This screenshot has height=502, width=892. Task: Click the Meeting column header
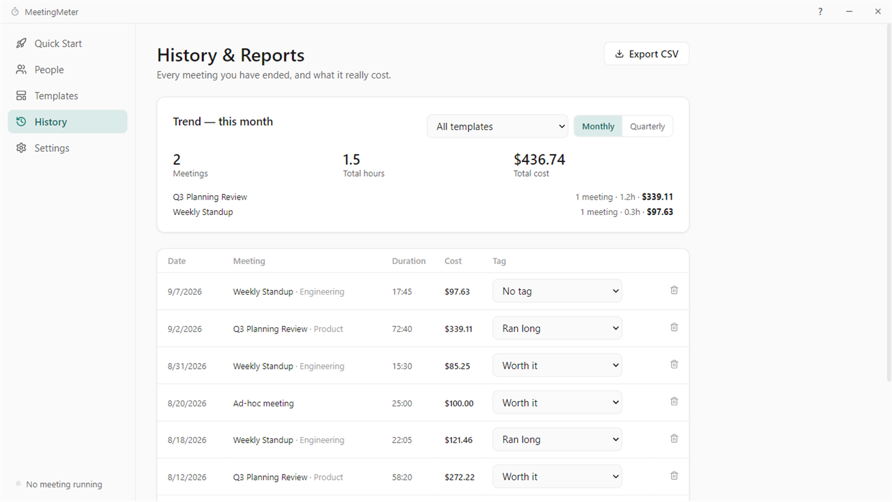click(249, 261)
